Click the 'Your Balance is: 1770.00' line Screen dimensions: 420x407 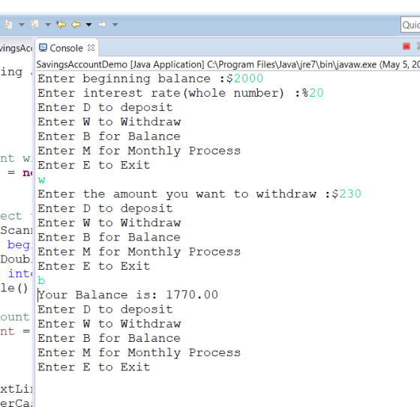click(x=128, y=295)
